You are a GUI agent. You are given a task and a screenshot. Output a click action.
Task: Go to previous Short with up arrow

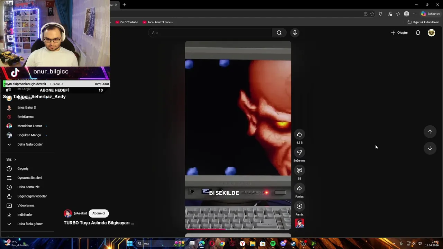point(430,131)
